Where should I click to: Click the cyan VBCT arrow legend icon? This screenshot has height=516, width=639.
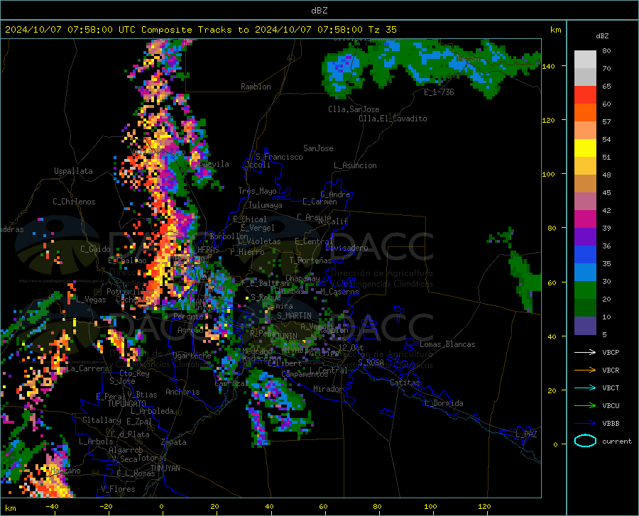[x=585, y=388]
